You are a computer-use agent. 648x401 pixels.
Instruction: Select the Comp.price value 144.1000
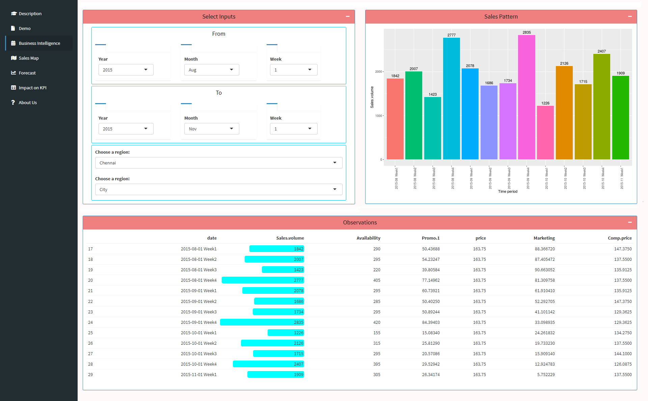click(x=623, y=353)
